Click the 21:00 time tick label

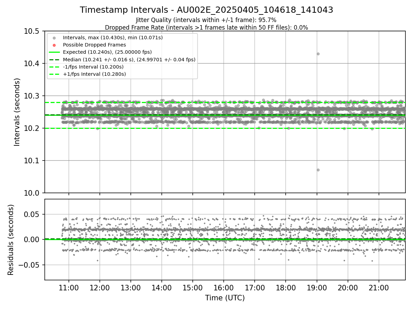(379, 288)
